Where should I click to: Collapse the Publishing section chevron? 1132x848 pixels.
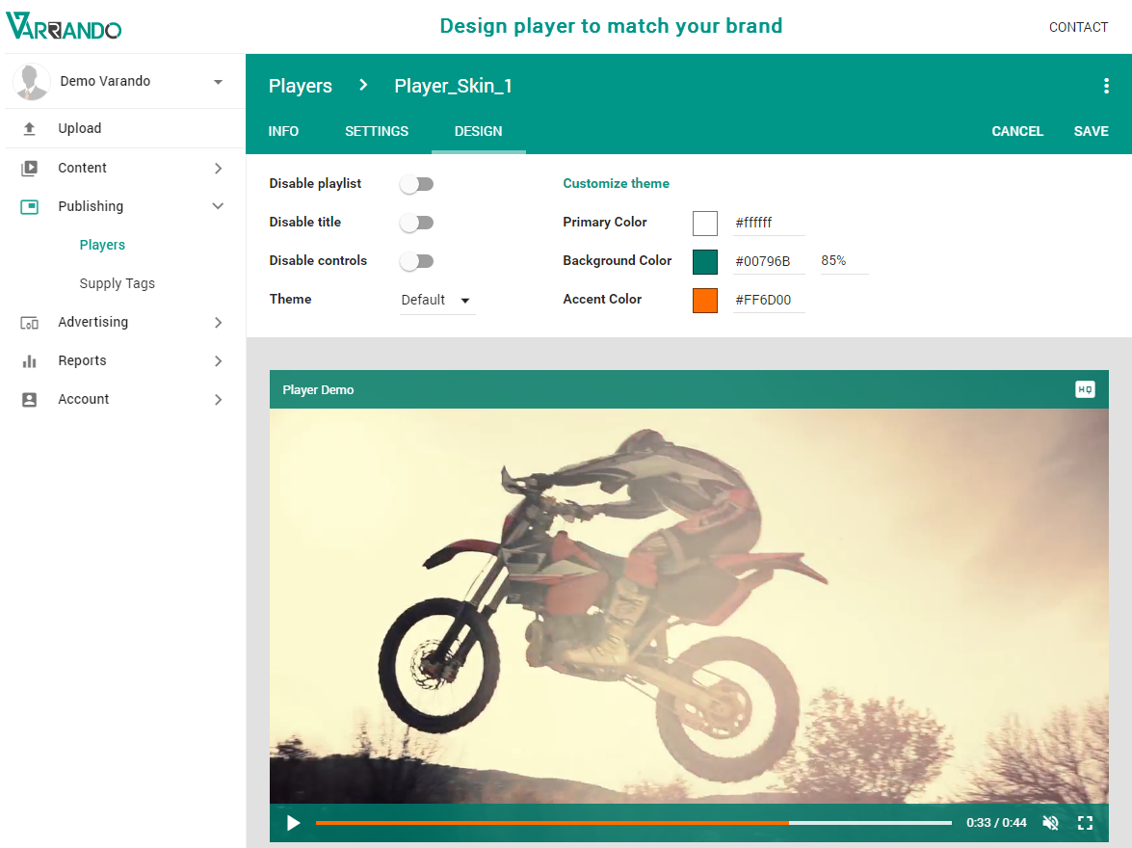click(218, 205)
